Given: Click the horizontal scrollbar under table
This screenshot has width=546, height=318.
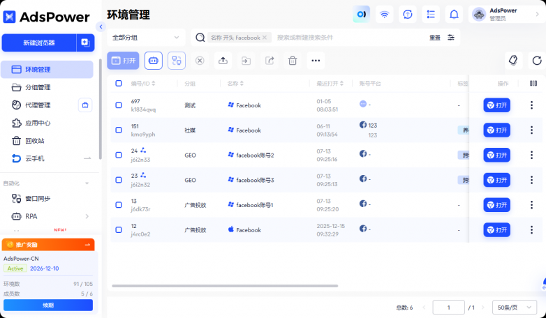Looking at the screenshot, I should click(225, 286).
